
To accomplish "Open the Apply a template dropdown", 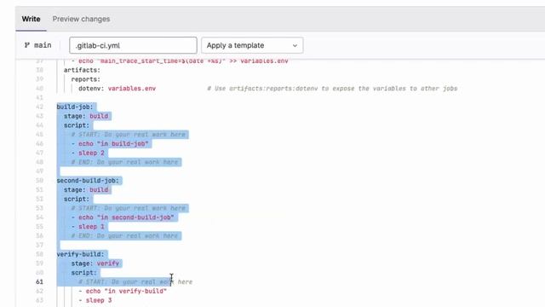I will point(252,45).
